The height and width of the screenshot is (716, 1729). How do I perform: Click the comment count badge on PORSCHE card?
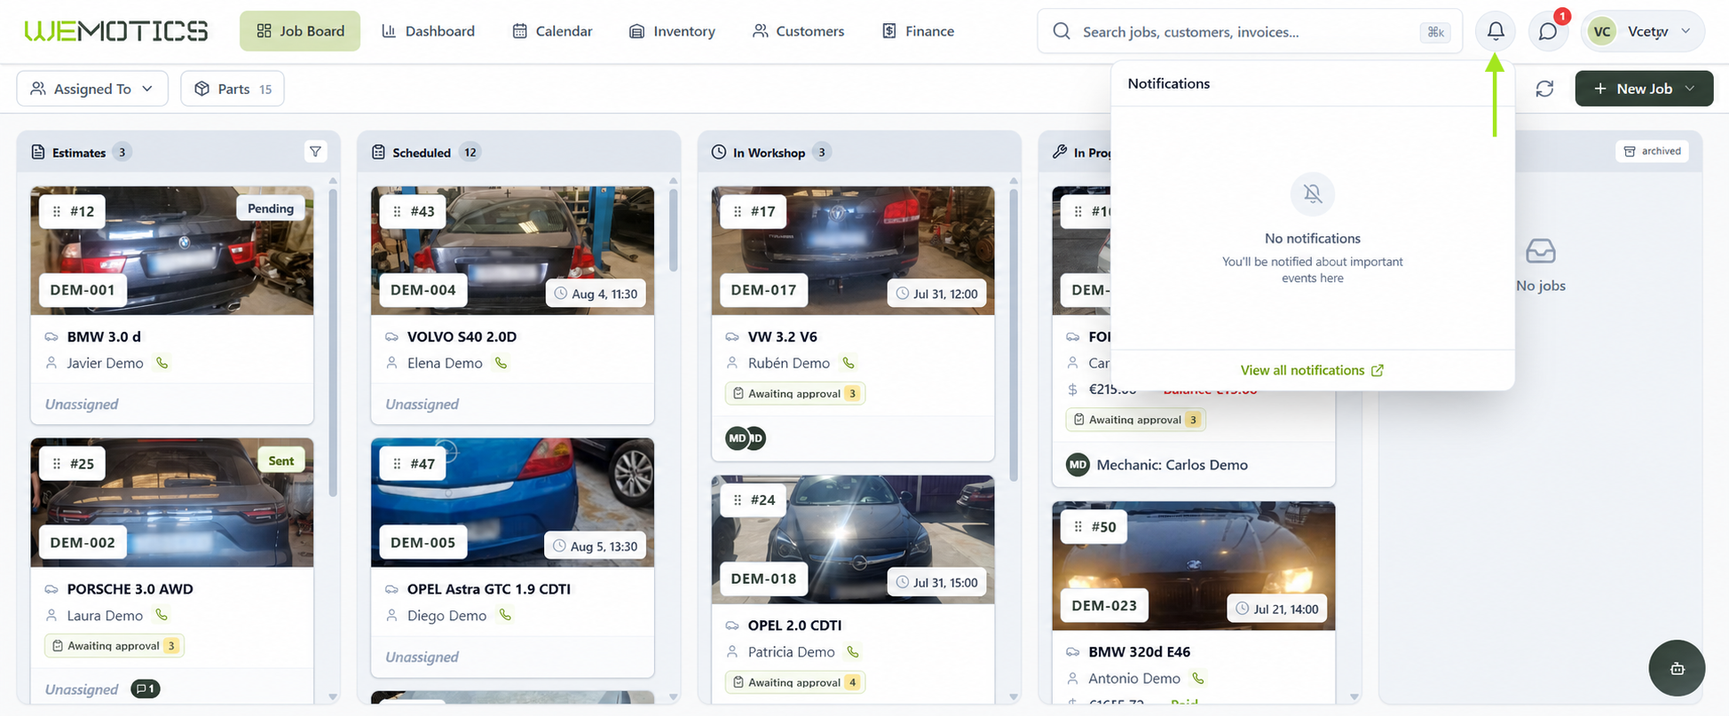pos(146,688)
